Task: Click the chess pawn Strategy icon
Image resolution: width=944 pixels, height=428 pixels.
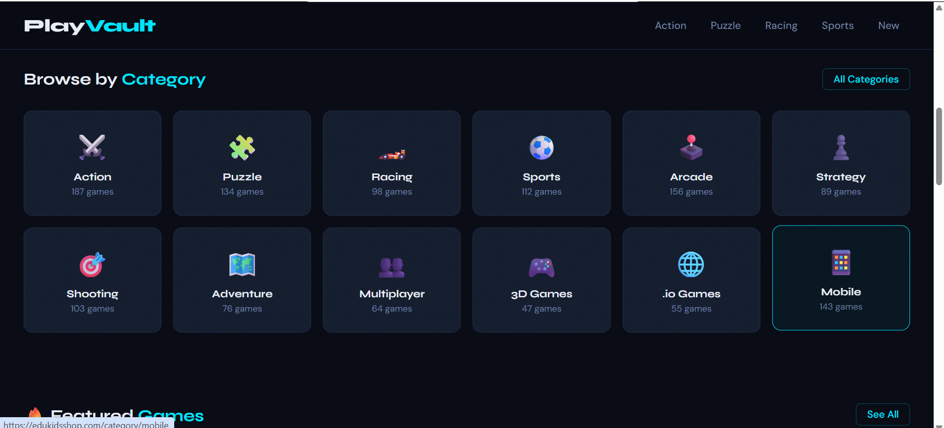Action: tap(841, 147)
